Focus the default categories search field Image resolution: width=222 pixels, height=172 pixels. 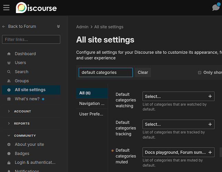(105, 73)
